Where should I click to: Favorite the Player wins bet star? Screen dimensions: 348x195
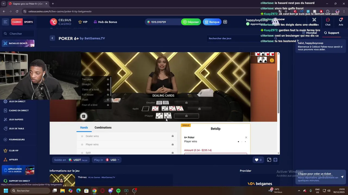pyautogui.click(x=82, y=145)
